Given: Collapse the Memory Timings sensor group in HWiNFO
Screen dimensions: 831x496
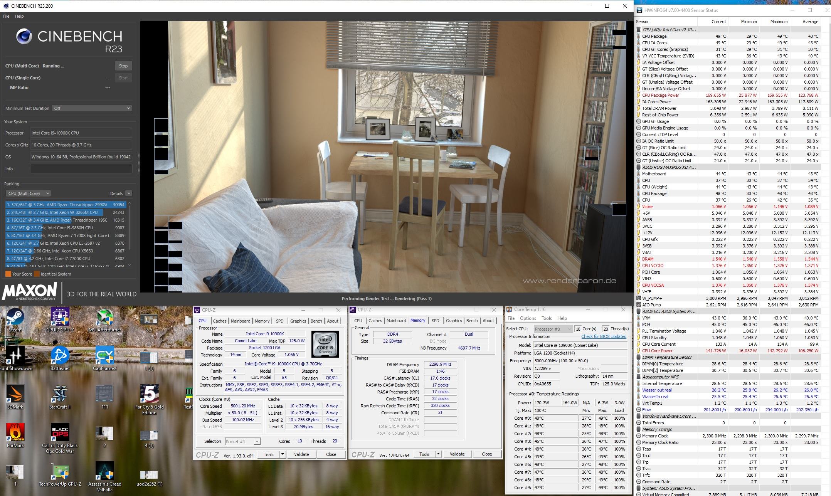Looking at the screenshot, I should [639, 429].
